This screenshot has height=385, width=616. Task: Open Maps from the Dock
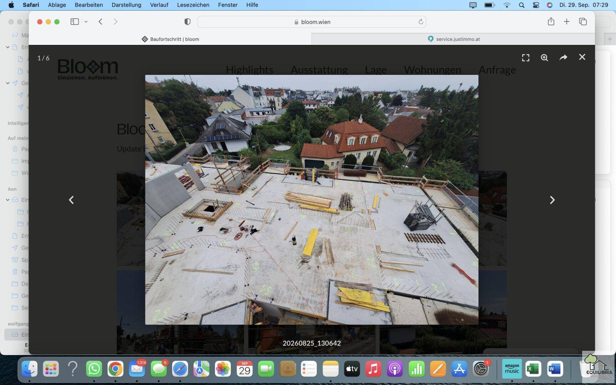coord(201,369)
